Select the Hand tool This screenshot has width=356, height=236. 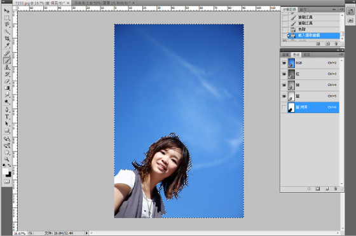point(7,153)
